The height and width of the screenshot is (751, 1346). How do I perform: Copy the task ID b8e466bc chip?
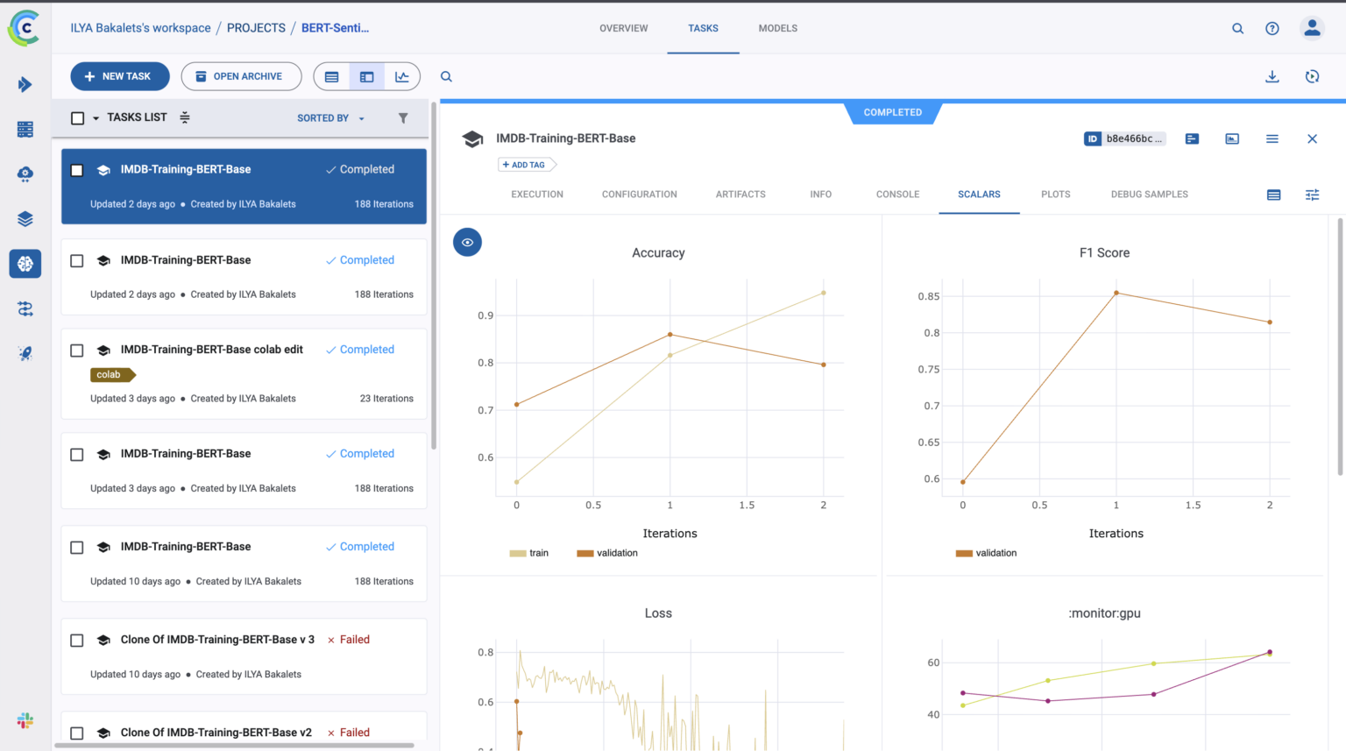coord(1125,138)
